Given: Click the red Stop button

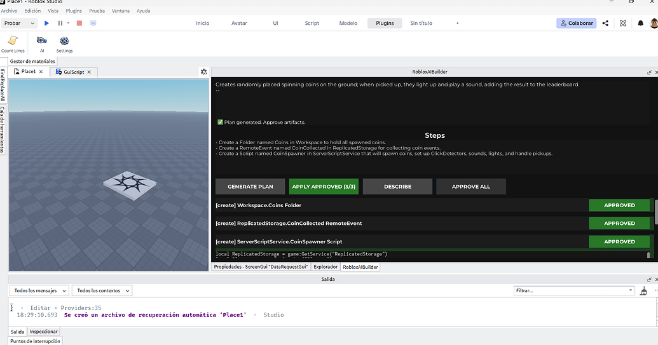Looking at the screenshot, I should point(79,23).
